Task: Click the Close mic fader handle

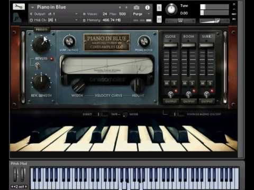Action: [170, 45]
